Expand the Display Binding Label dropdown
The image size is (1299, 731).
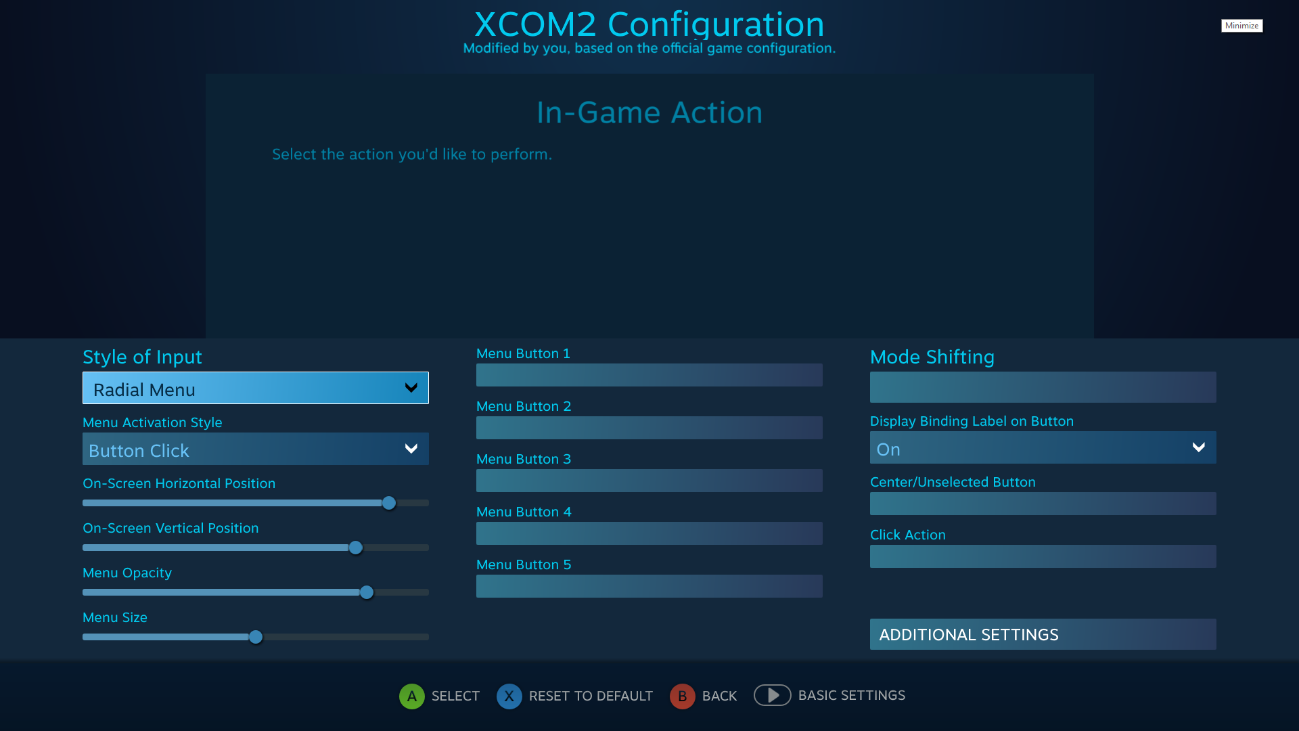click(x=1198, y=448)
